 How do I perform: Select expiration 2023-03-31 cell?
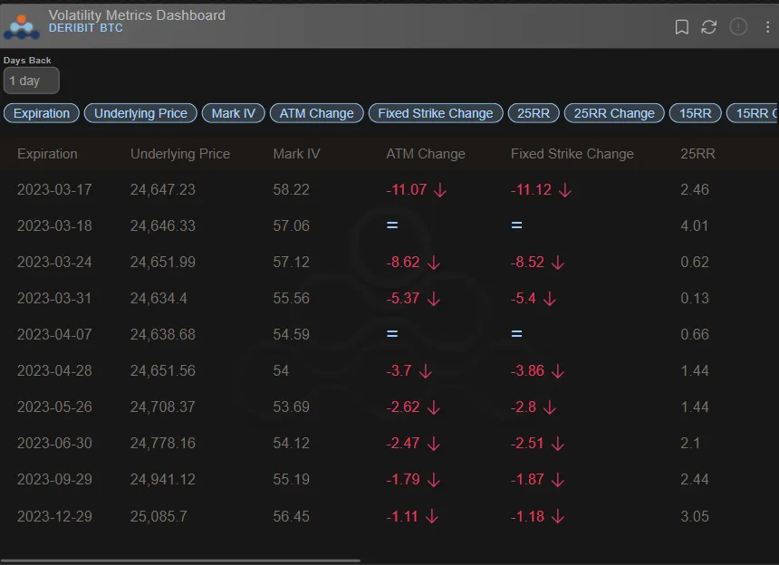[54, 299]
